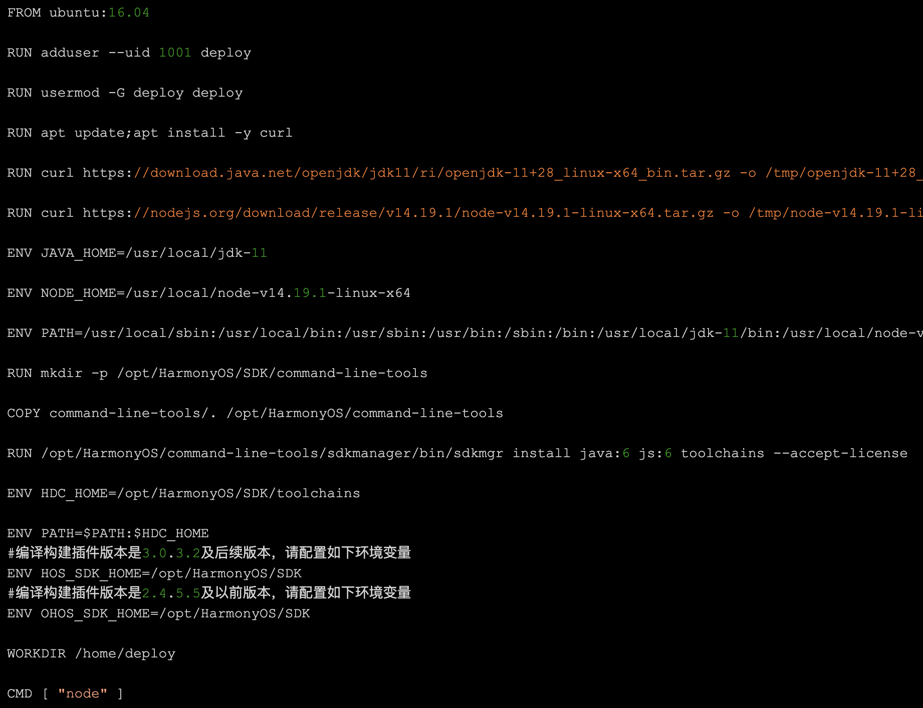Click the sdkmgr install command line
This screenshot has width=923, height=708.
point(457,453)
